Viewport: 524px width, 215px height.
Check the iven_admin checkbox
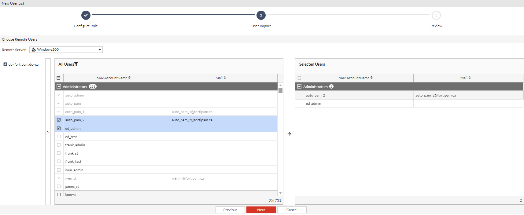pos(59,170)
